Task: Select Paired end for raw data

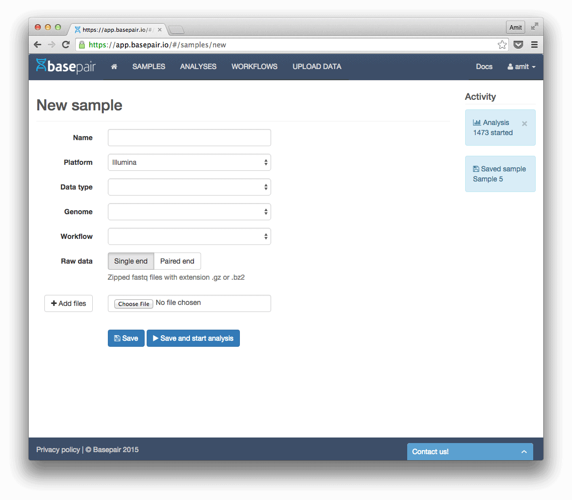Action: point(177,261)
